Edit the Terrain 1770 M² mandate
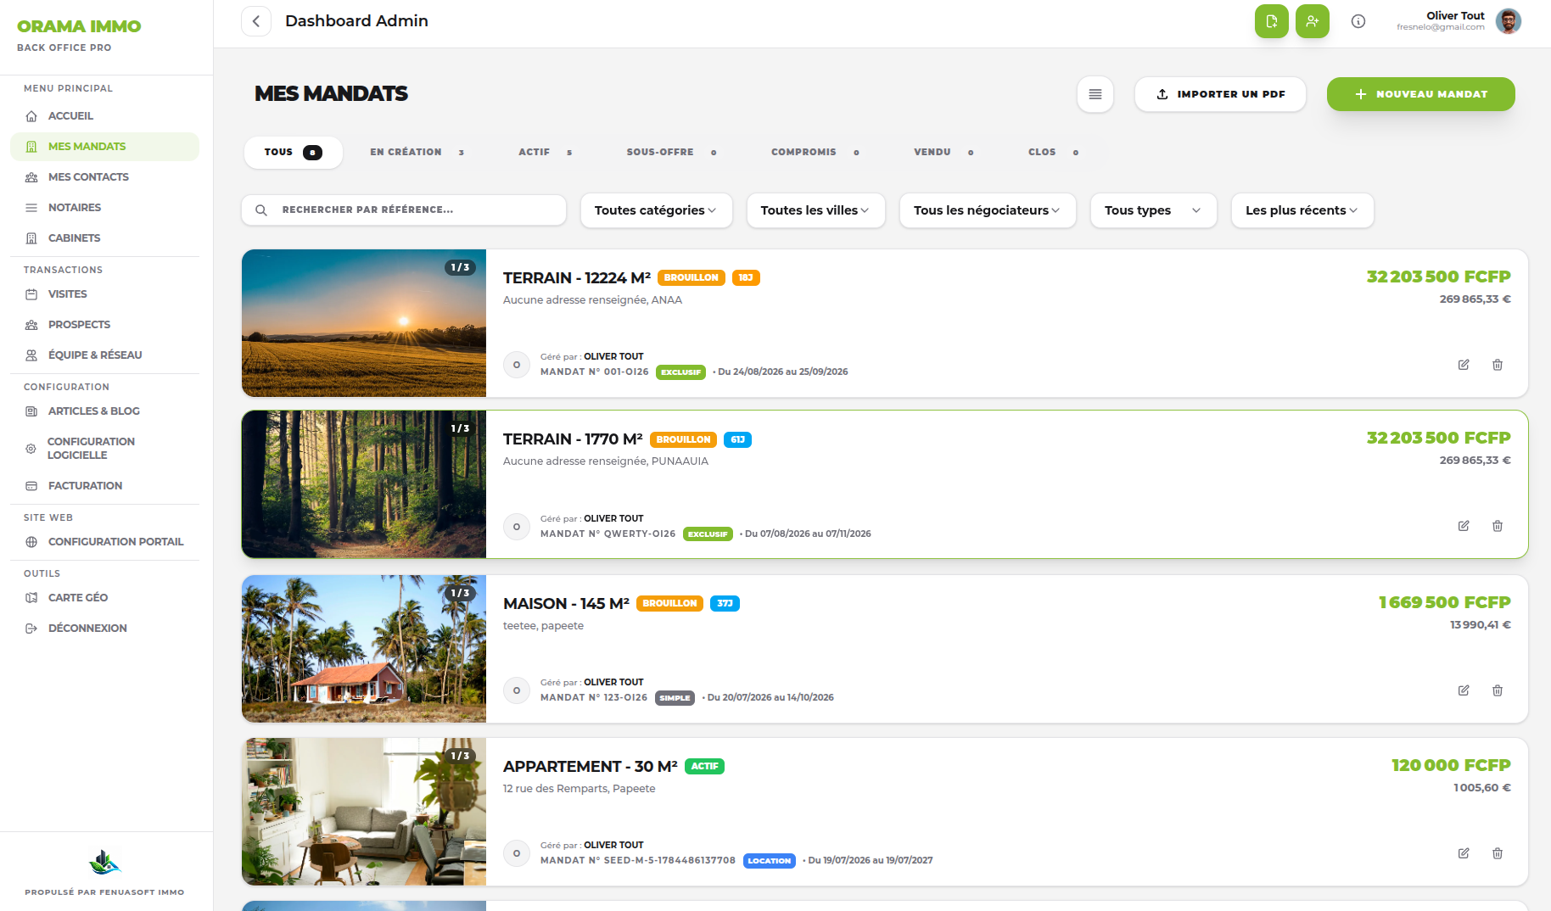This screenshot has height=911, width=1551. [x=1463, y=526]
